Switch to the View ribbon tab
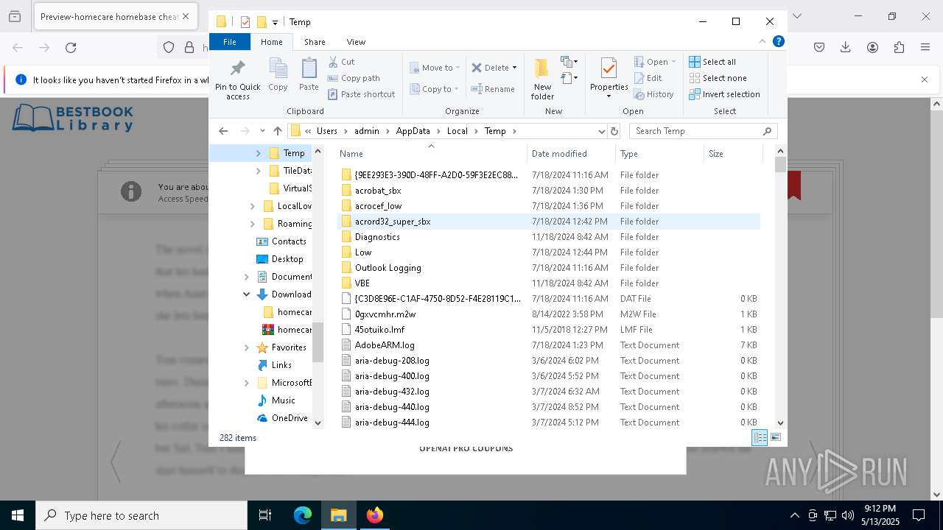This screenshot has height=530, width=943. point(356,42)
